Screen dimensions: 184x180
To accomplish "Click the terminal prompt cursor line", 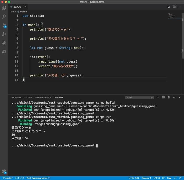I will [x=55, y=145].
